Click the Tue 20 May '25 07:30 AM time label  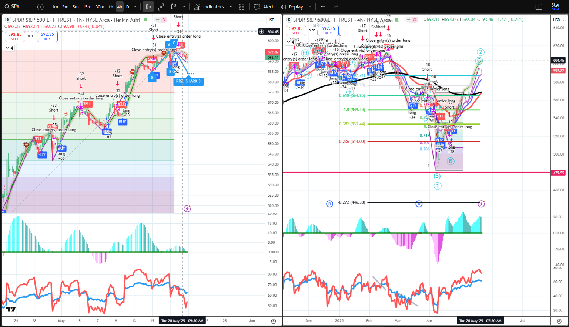480,321
